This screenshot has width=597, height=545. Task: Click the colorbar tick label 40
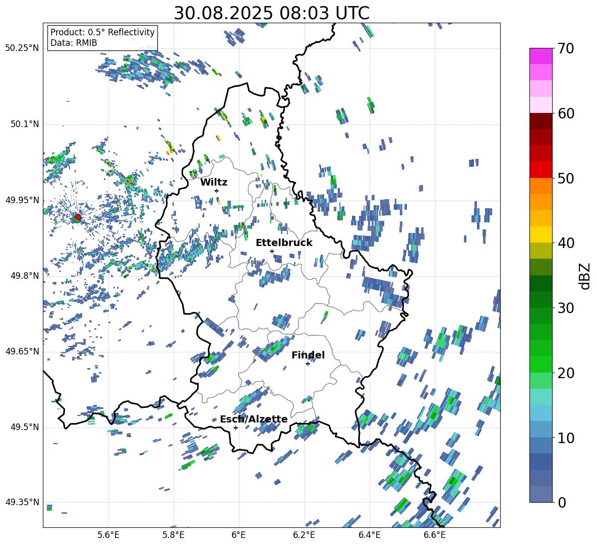pyautogui.click(x=566, y=243)
